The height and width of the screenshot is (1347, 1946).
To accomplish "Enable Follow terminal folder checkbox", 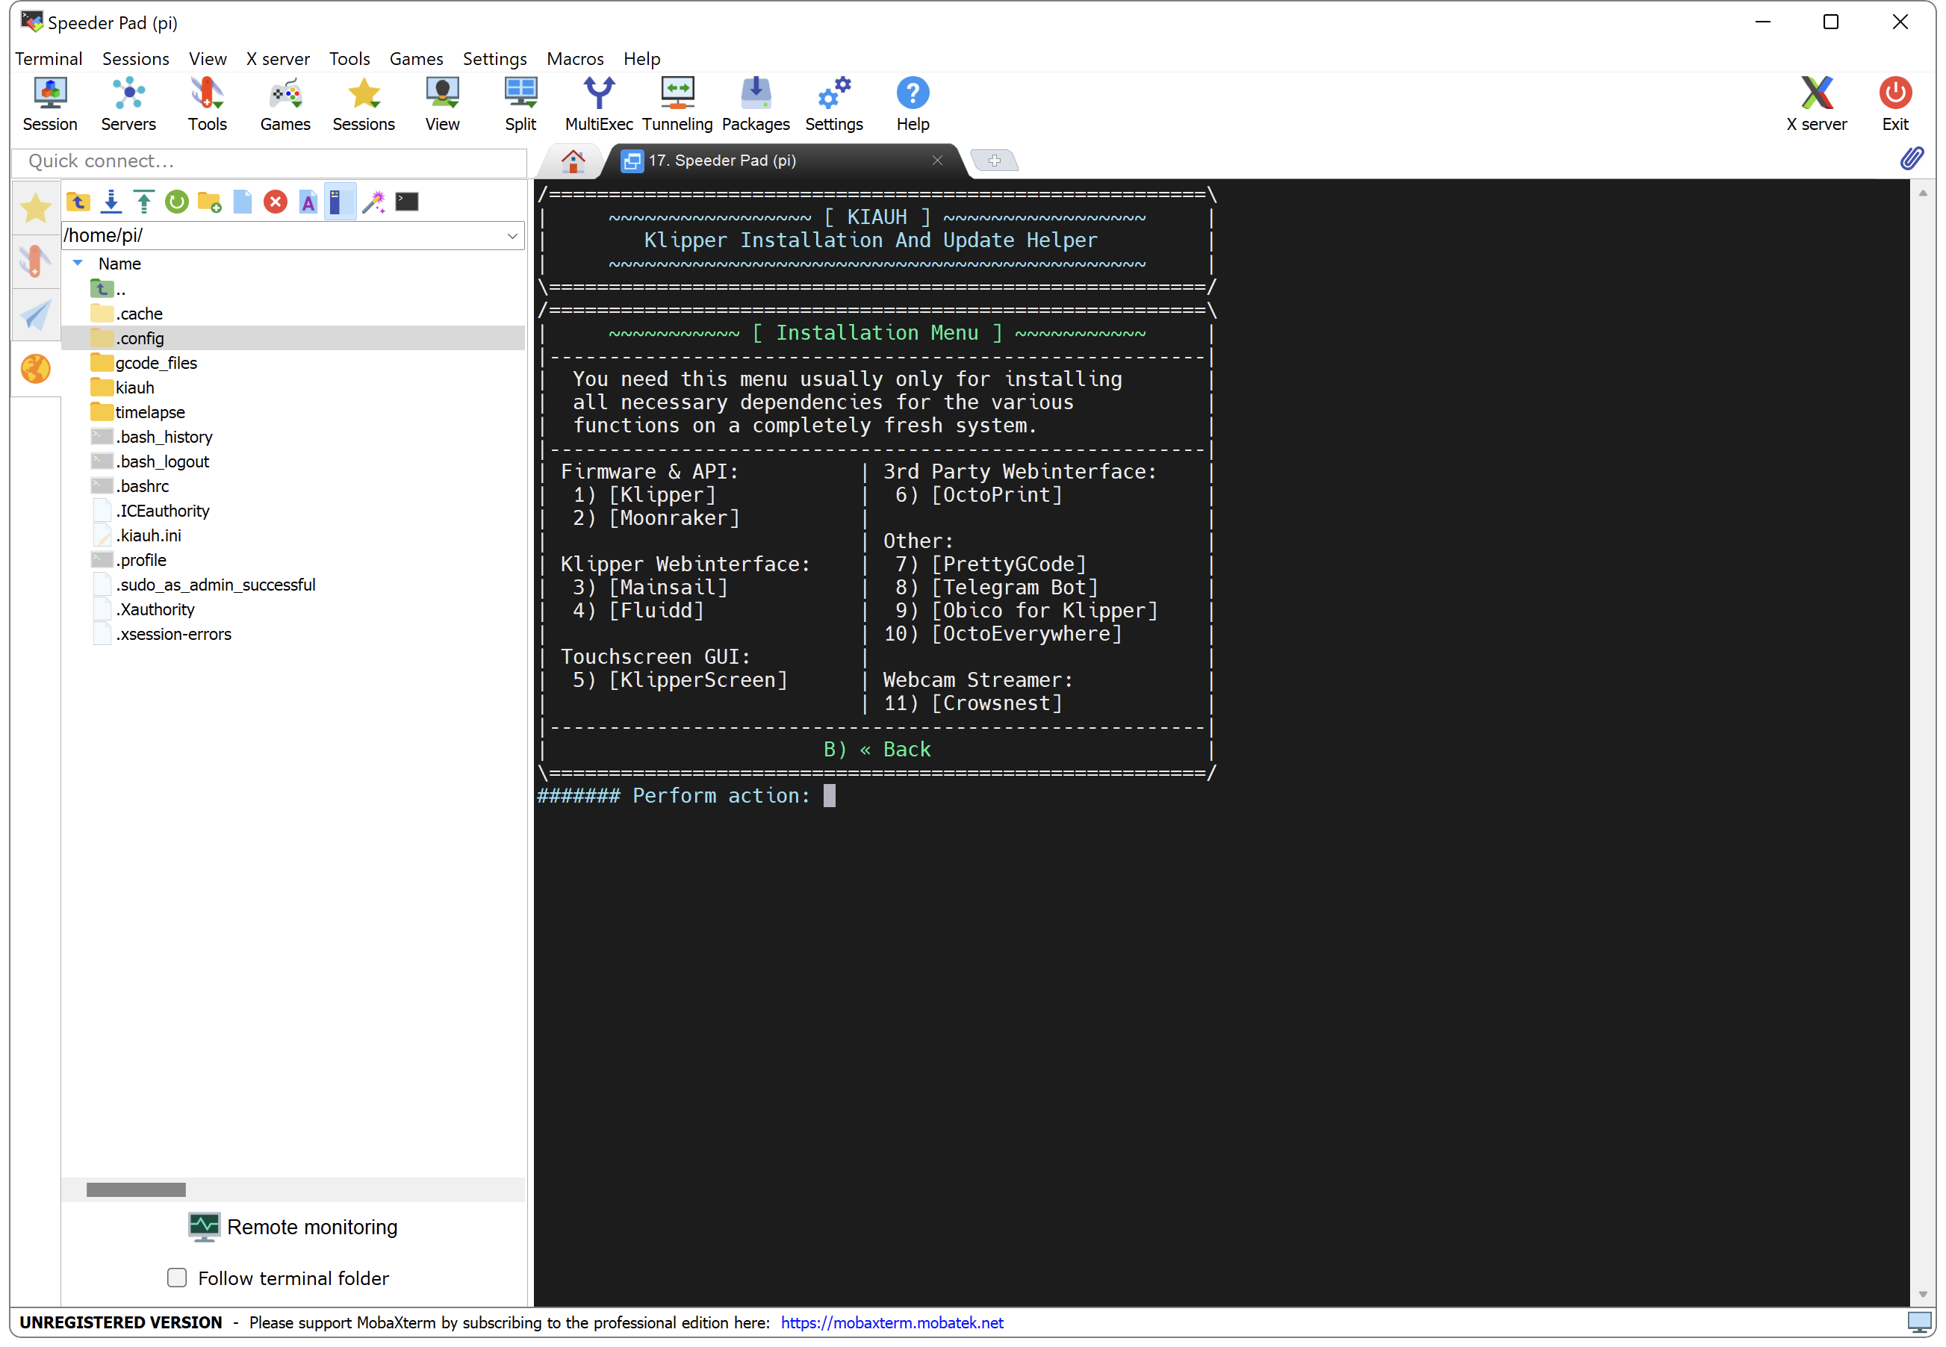I will pyautogui.click(x=177, y=1278).
